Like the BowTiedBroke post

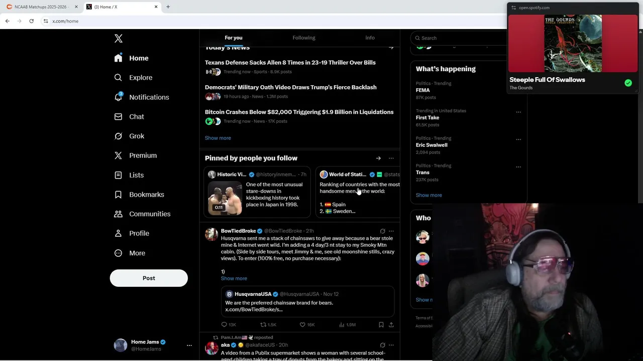[x=307, y=325]
